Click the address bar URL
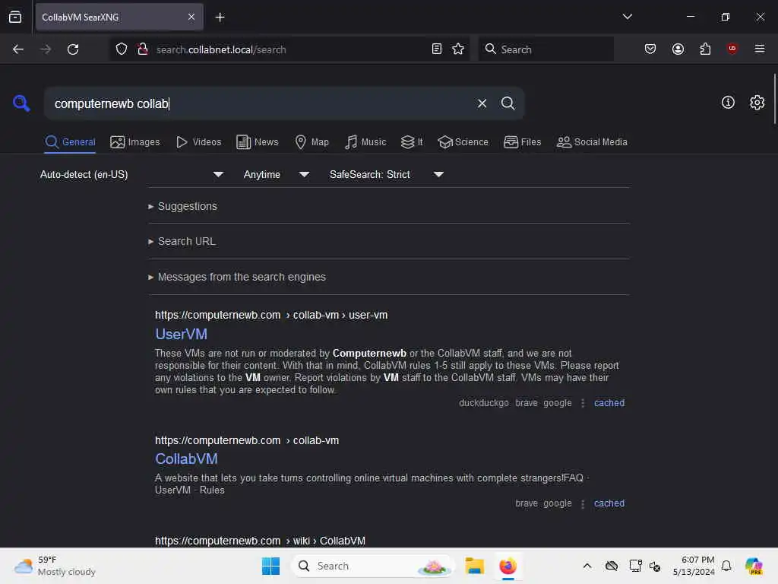 click(221, 49)
